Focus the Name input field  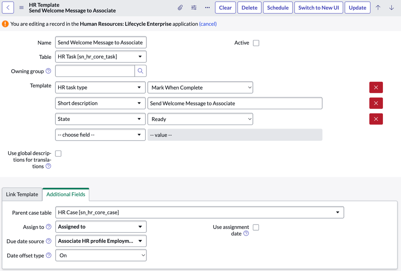[x=101, y=42]
